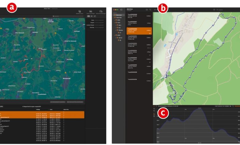Click the orange zoom slider right of the elevation panel header
Viewport: 240px width, 145px height.
(x=237, y=106)
